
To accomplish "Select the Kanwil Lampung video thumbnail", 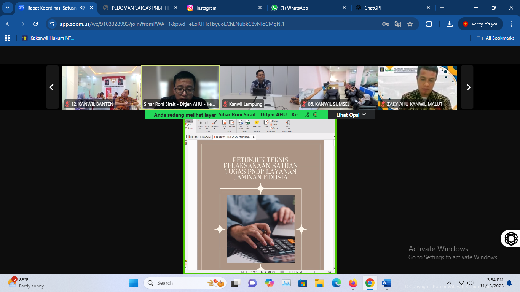I will point(260,87).
